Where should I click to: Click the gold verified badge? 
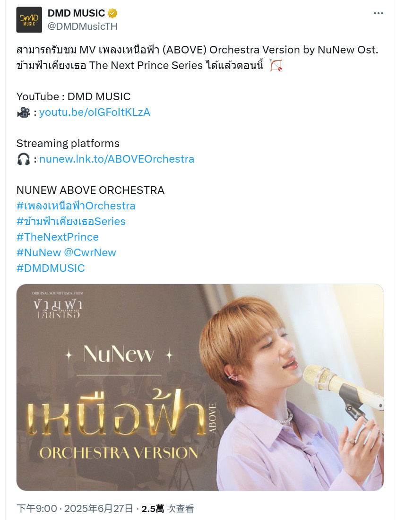coord(112,13)
